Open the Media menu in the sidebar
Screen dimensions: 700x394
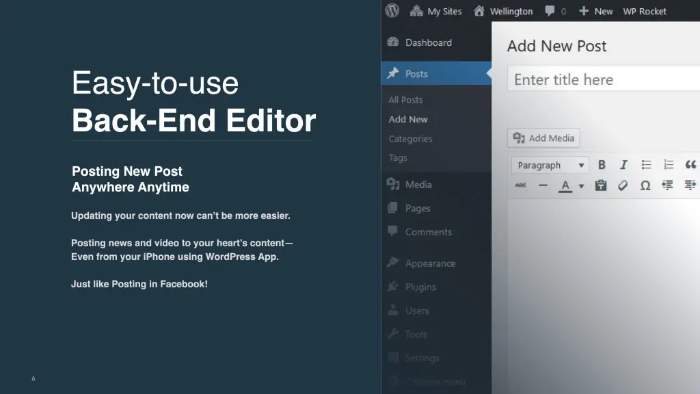pyautogui.click(x=418, y=185)
